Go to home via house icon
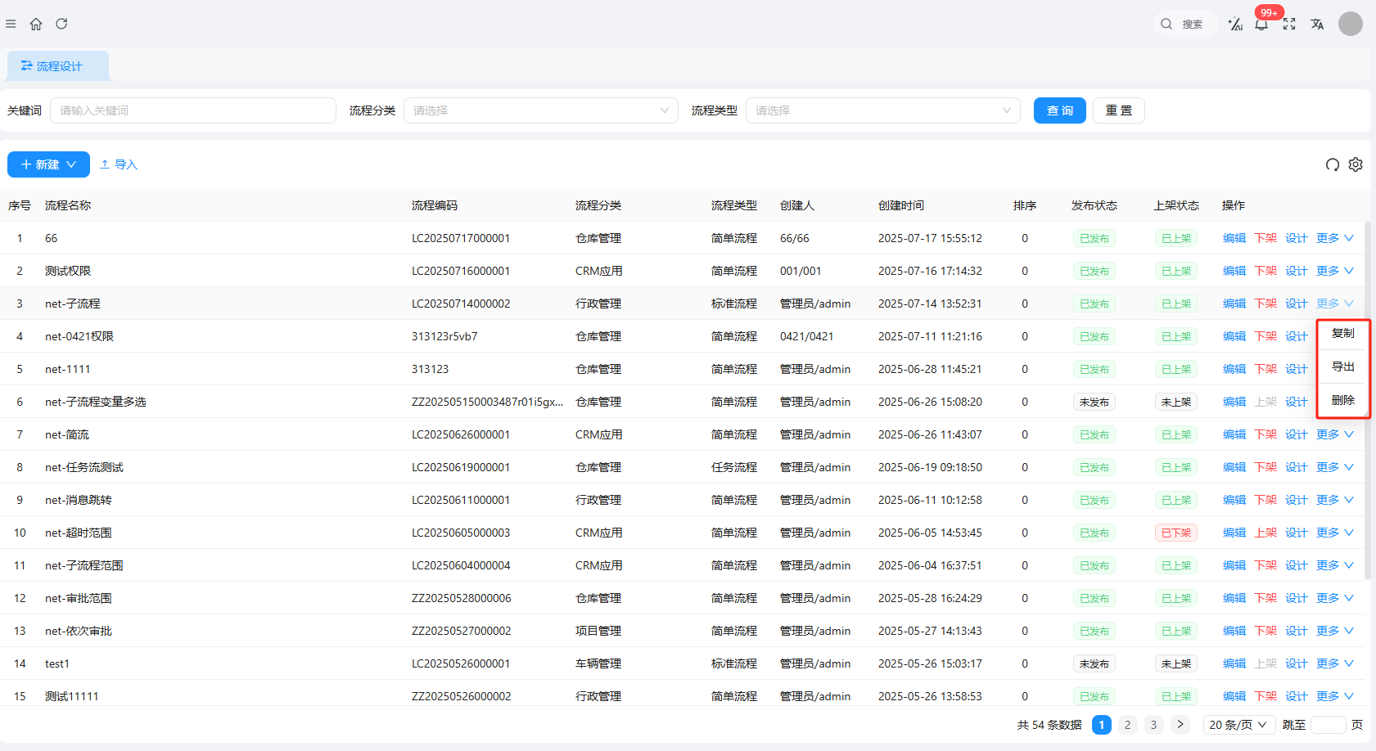 pyautogui.click(x=36, y=24)
